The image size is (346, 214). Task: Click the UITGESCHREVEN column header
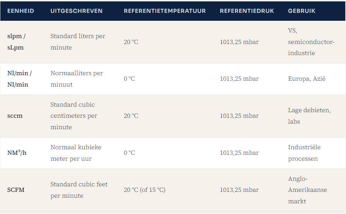(x=76, y=11)
